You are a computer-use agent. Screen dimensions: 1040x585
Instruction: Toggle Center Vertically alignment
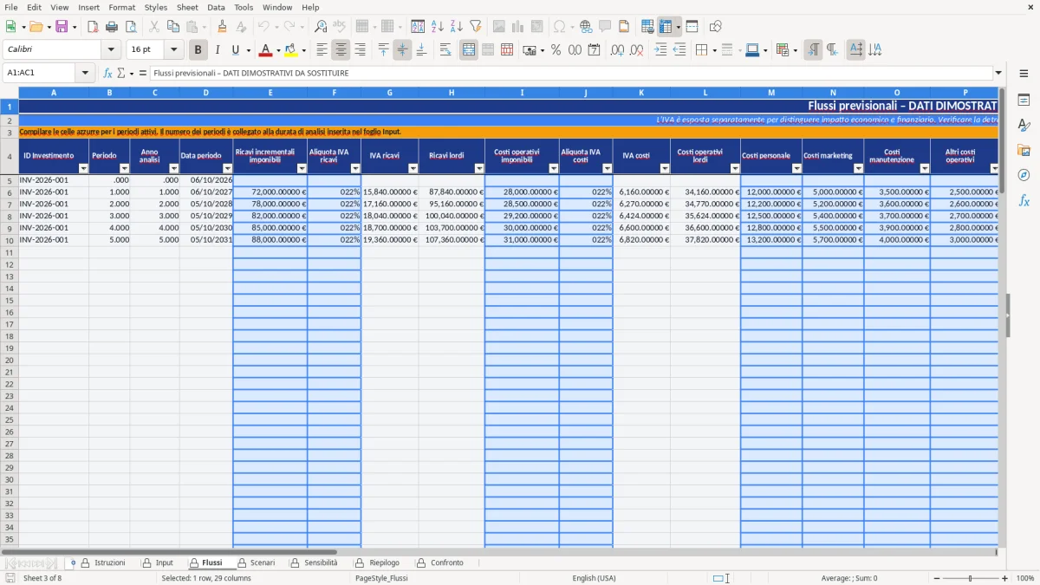[402, 50]
